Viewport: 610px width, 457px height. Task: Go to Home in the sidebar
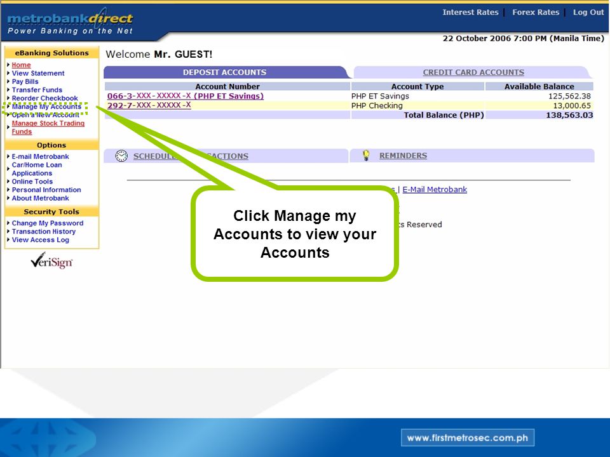pyautogui.click(x=21, y=65)
